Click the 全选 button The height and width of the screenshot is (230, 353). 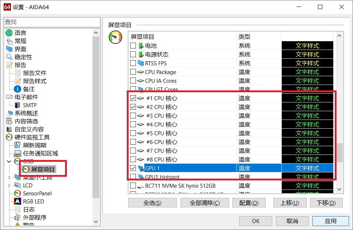pyautogui.click(x=152, y=203)
